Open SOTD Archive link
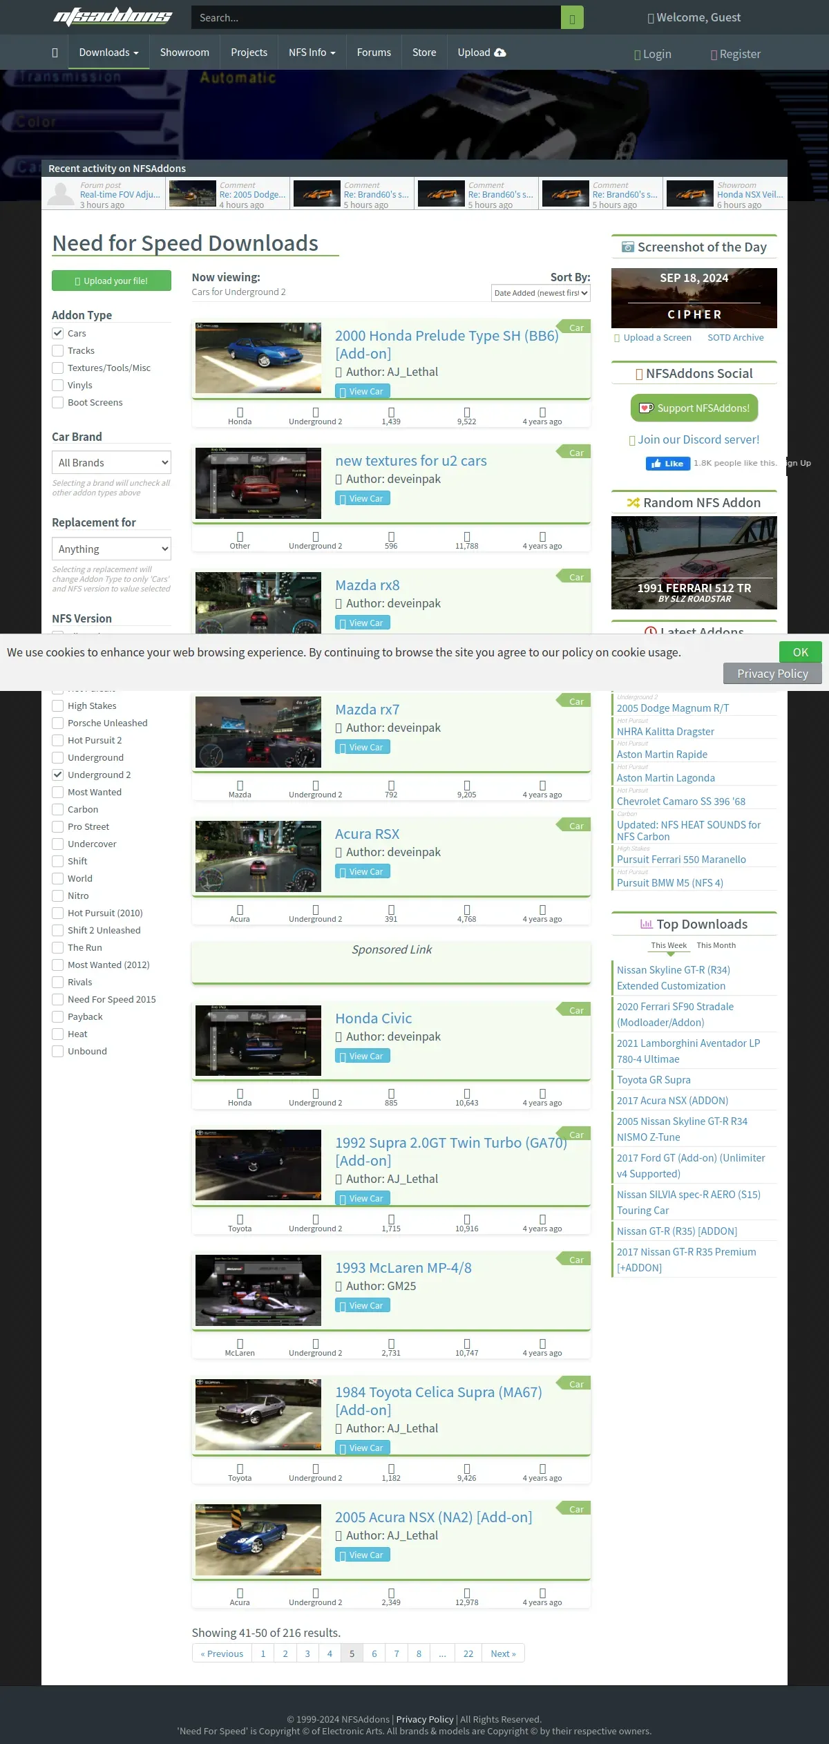This screenshot has width=829, height=1744. (x=736, y=337)
